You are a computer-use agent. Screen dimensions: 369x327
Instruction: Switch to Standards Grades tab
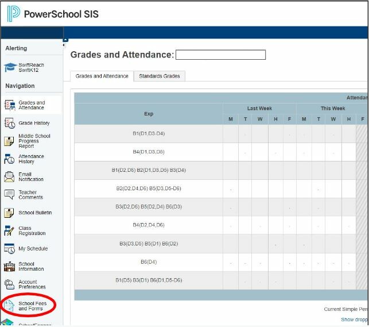point(160,76)
